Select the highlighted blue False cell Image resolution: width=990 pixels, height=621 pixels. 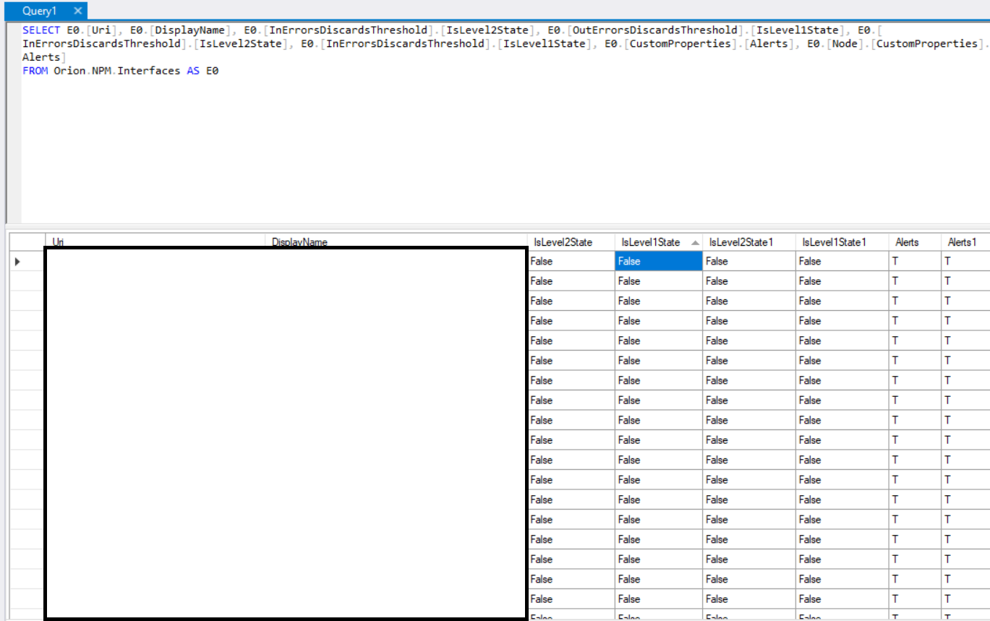tap(659, 261)
